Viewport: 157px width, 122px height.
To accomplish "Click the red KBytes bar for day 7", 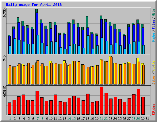I will 37,103.
